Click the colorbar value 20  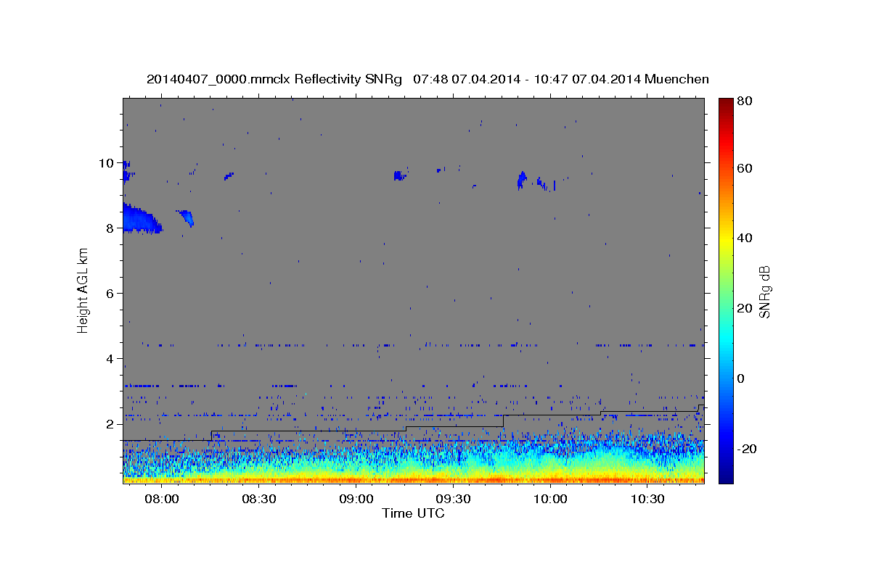746,308
